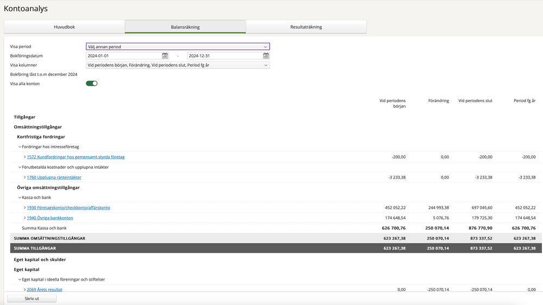Open the 1940 Övriga bankkonton link

tap(50, 218)
